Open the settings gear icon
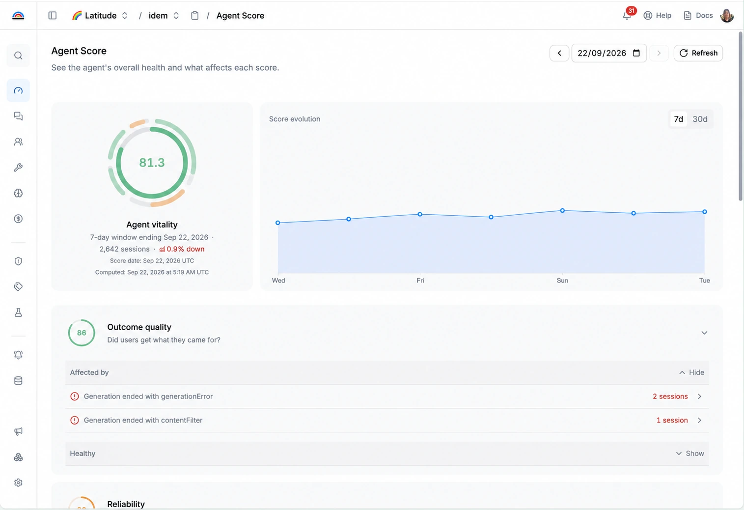The width and height of the screenshot is (744, 510). click(x=18, y=483)
